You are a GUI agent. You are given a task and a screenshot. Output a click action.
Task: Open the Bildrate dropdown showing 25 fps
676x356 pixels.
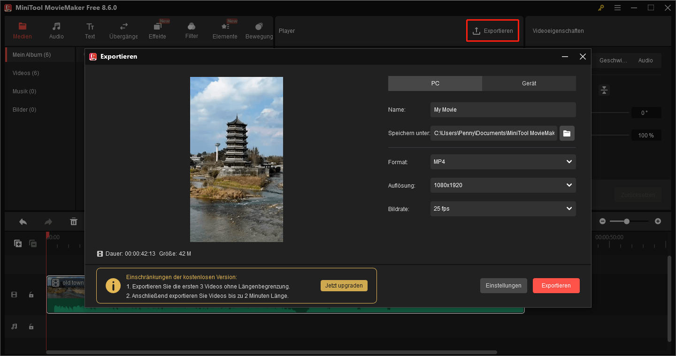(x=503, y=208)
